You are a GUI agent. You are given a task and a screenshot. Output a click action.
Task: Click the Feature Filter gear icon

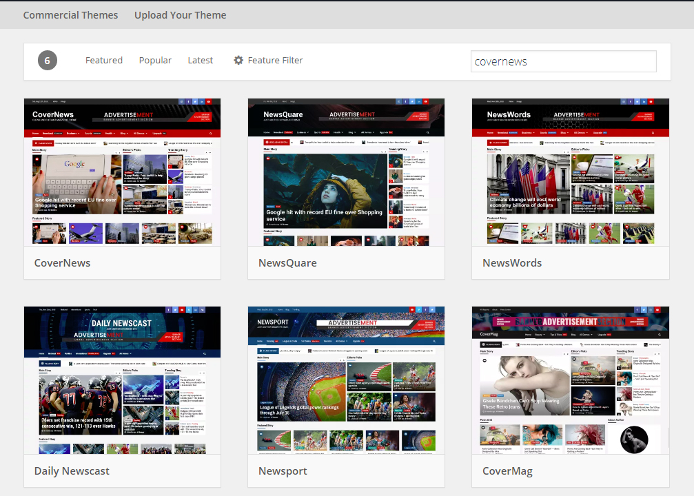(x=238, y=61)
